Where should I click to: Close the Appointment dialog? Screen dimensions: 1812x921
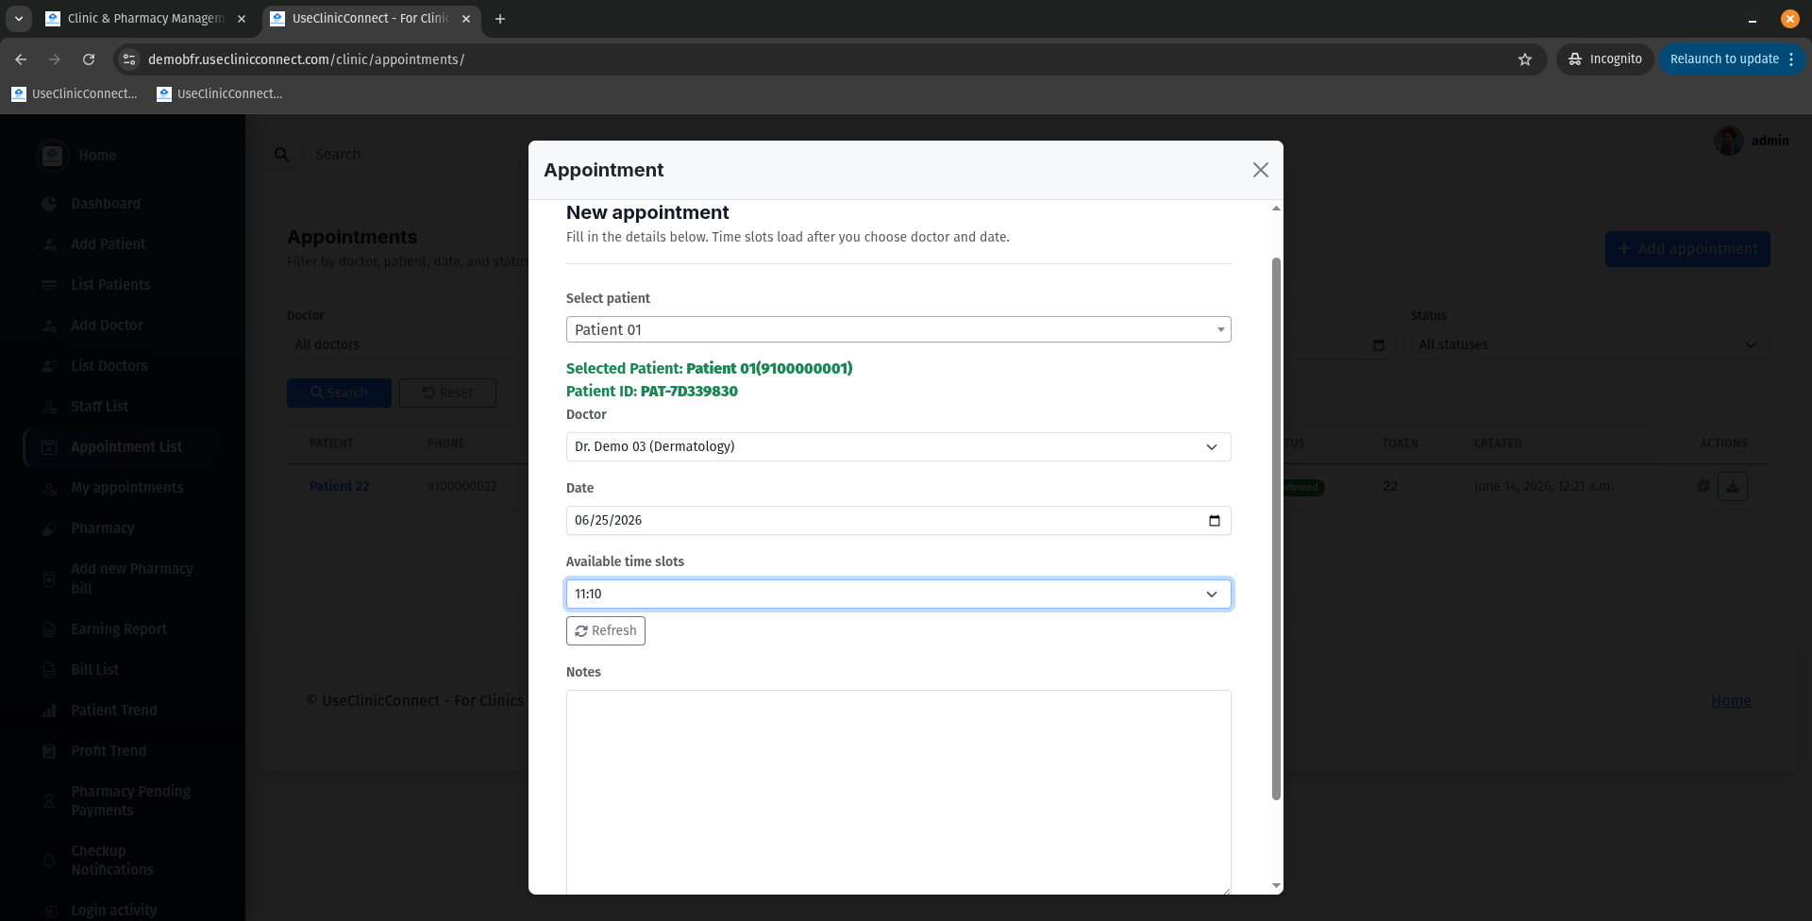(x=1260, y=170)
